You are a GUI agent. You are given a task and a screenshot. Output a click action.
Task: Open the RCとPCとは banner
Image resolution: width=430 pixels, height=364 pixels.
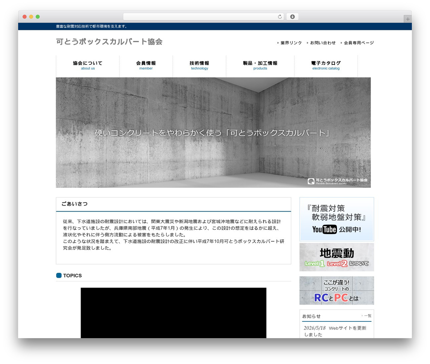coord(337,290)
